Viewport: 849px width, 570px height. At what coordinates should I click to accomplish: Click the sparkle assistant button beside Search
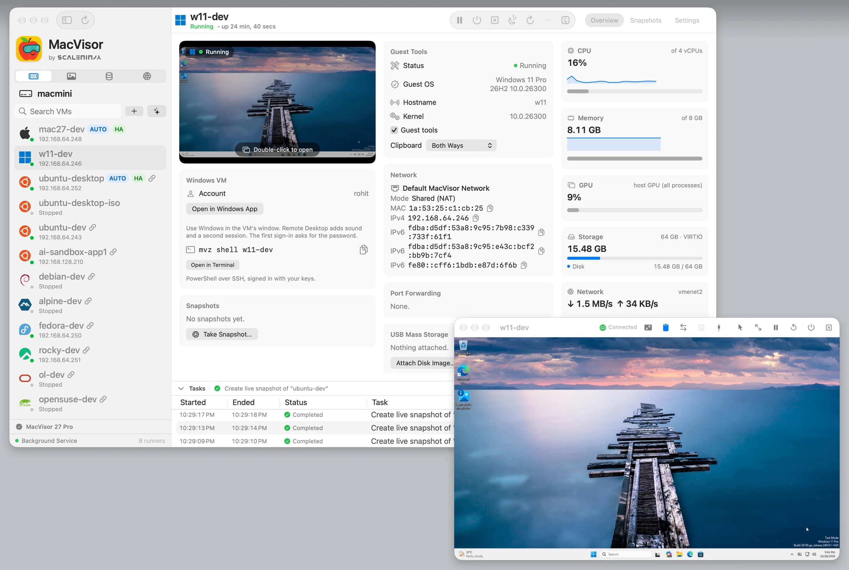157,111
